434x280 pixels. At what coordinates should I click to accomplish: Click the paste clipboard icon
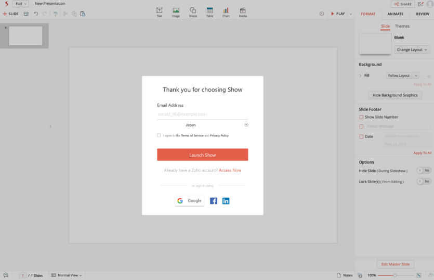83,14
